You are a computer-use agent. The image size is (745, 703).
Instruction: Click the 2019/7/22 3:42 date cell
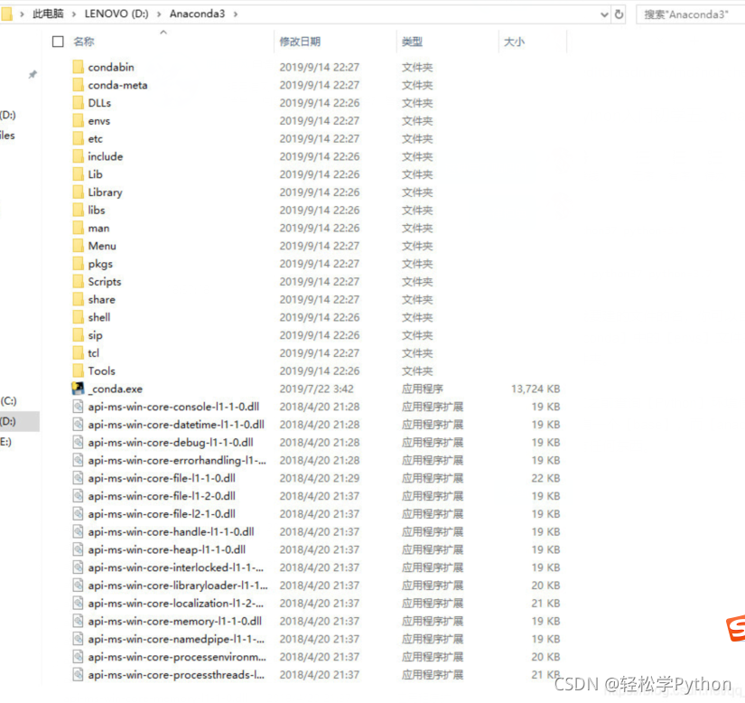coord(316,389)
